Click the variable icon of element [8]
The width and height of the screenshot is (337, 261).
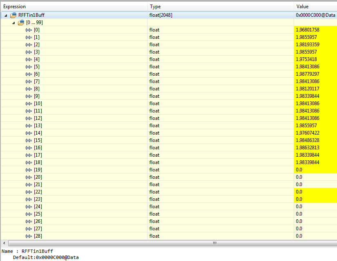pos(29,89)
